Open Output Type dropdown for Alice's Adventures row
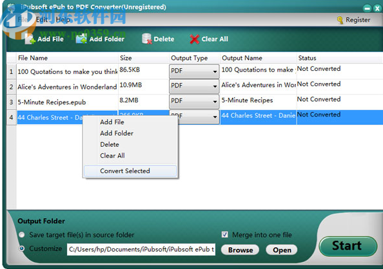Viewport: 383px width, 269px height. [x=194, y=86]
